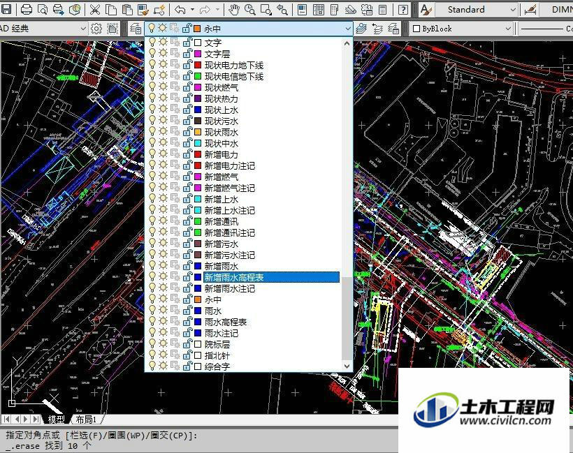This screenshot has width=573, height=453.
Task: Click the previous layout tab arrow
Action: [x=17, y=419]
